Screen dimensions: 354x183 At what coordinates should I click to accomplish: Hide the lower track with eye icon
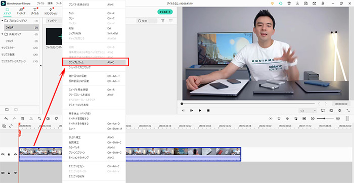coord(15,173)
